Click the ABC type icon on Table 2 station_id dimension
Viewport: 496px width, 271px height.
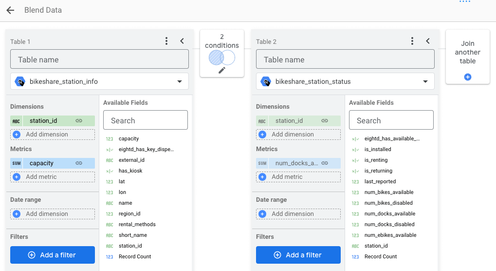pyautogui.click(x=262, y=121)
